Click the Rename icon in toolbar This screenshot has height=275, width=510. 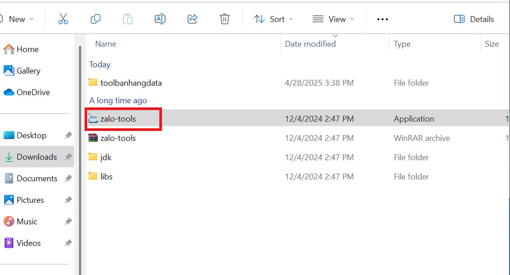point(160,19)
